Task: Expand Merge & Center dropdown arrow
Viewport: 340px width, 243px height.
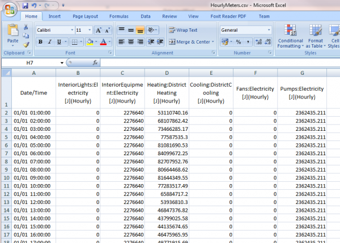Action: click(x=213, y=41)
